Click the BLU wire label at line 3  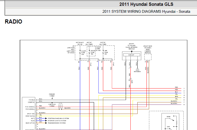click(176, 92)
